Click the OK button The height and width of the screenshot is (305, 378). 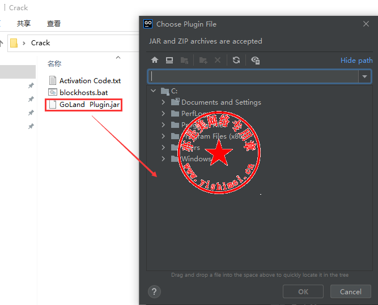click(x=303, y=291)
